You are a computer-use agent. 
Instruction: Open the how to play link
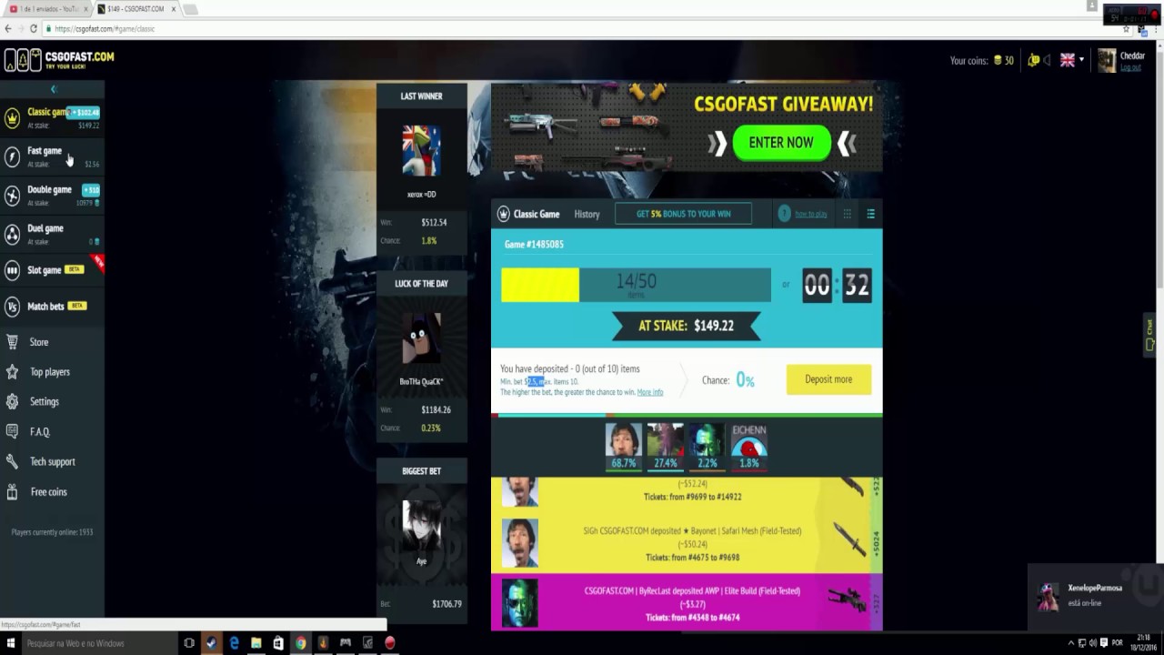811,214
